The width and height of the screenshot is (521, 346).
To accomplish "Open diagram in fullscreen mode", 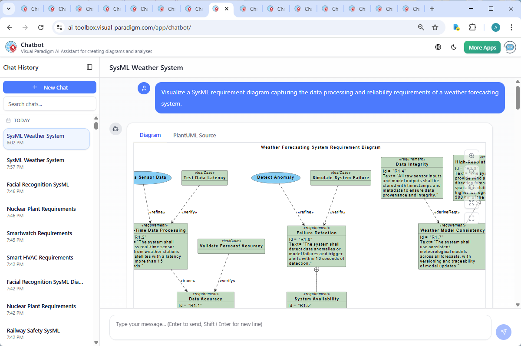I will (x=472, y=218).
